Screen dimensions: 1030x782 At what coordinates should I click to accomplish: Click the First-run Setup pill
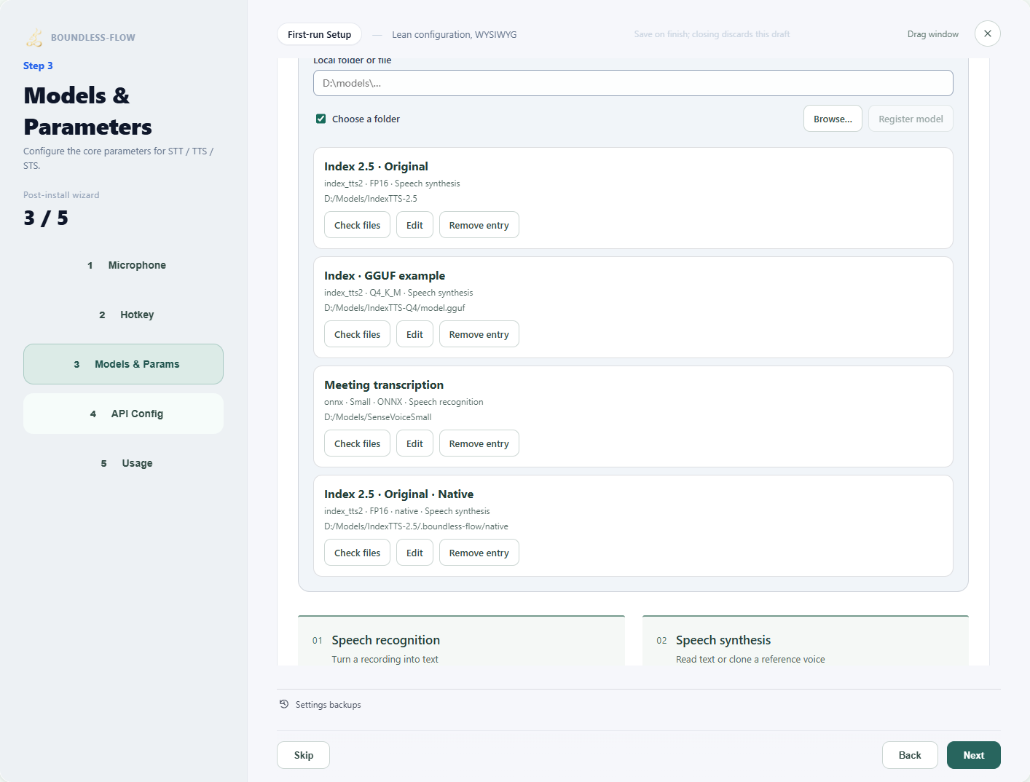tap(319, 34)
